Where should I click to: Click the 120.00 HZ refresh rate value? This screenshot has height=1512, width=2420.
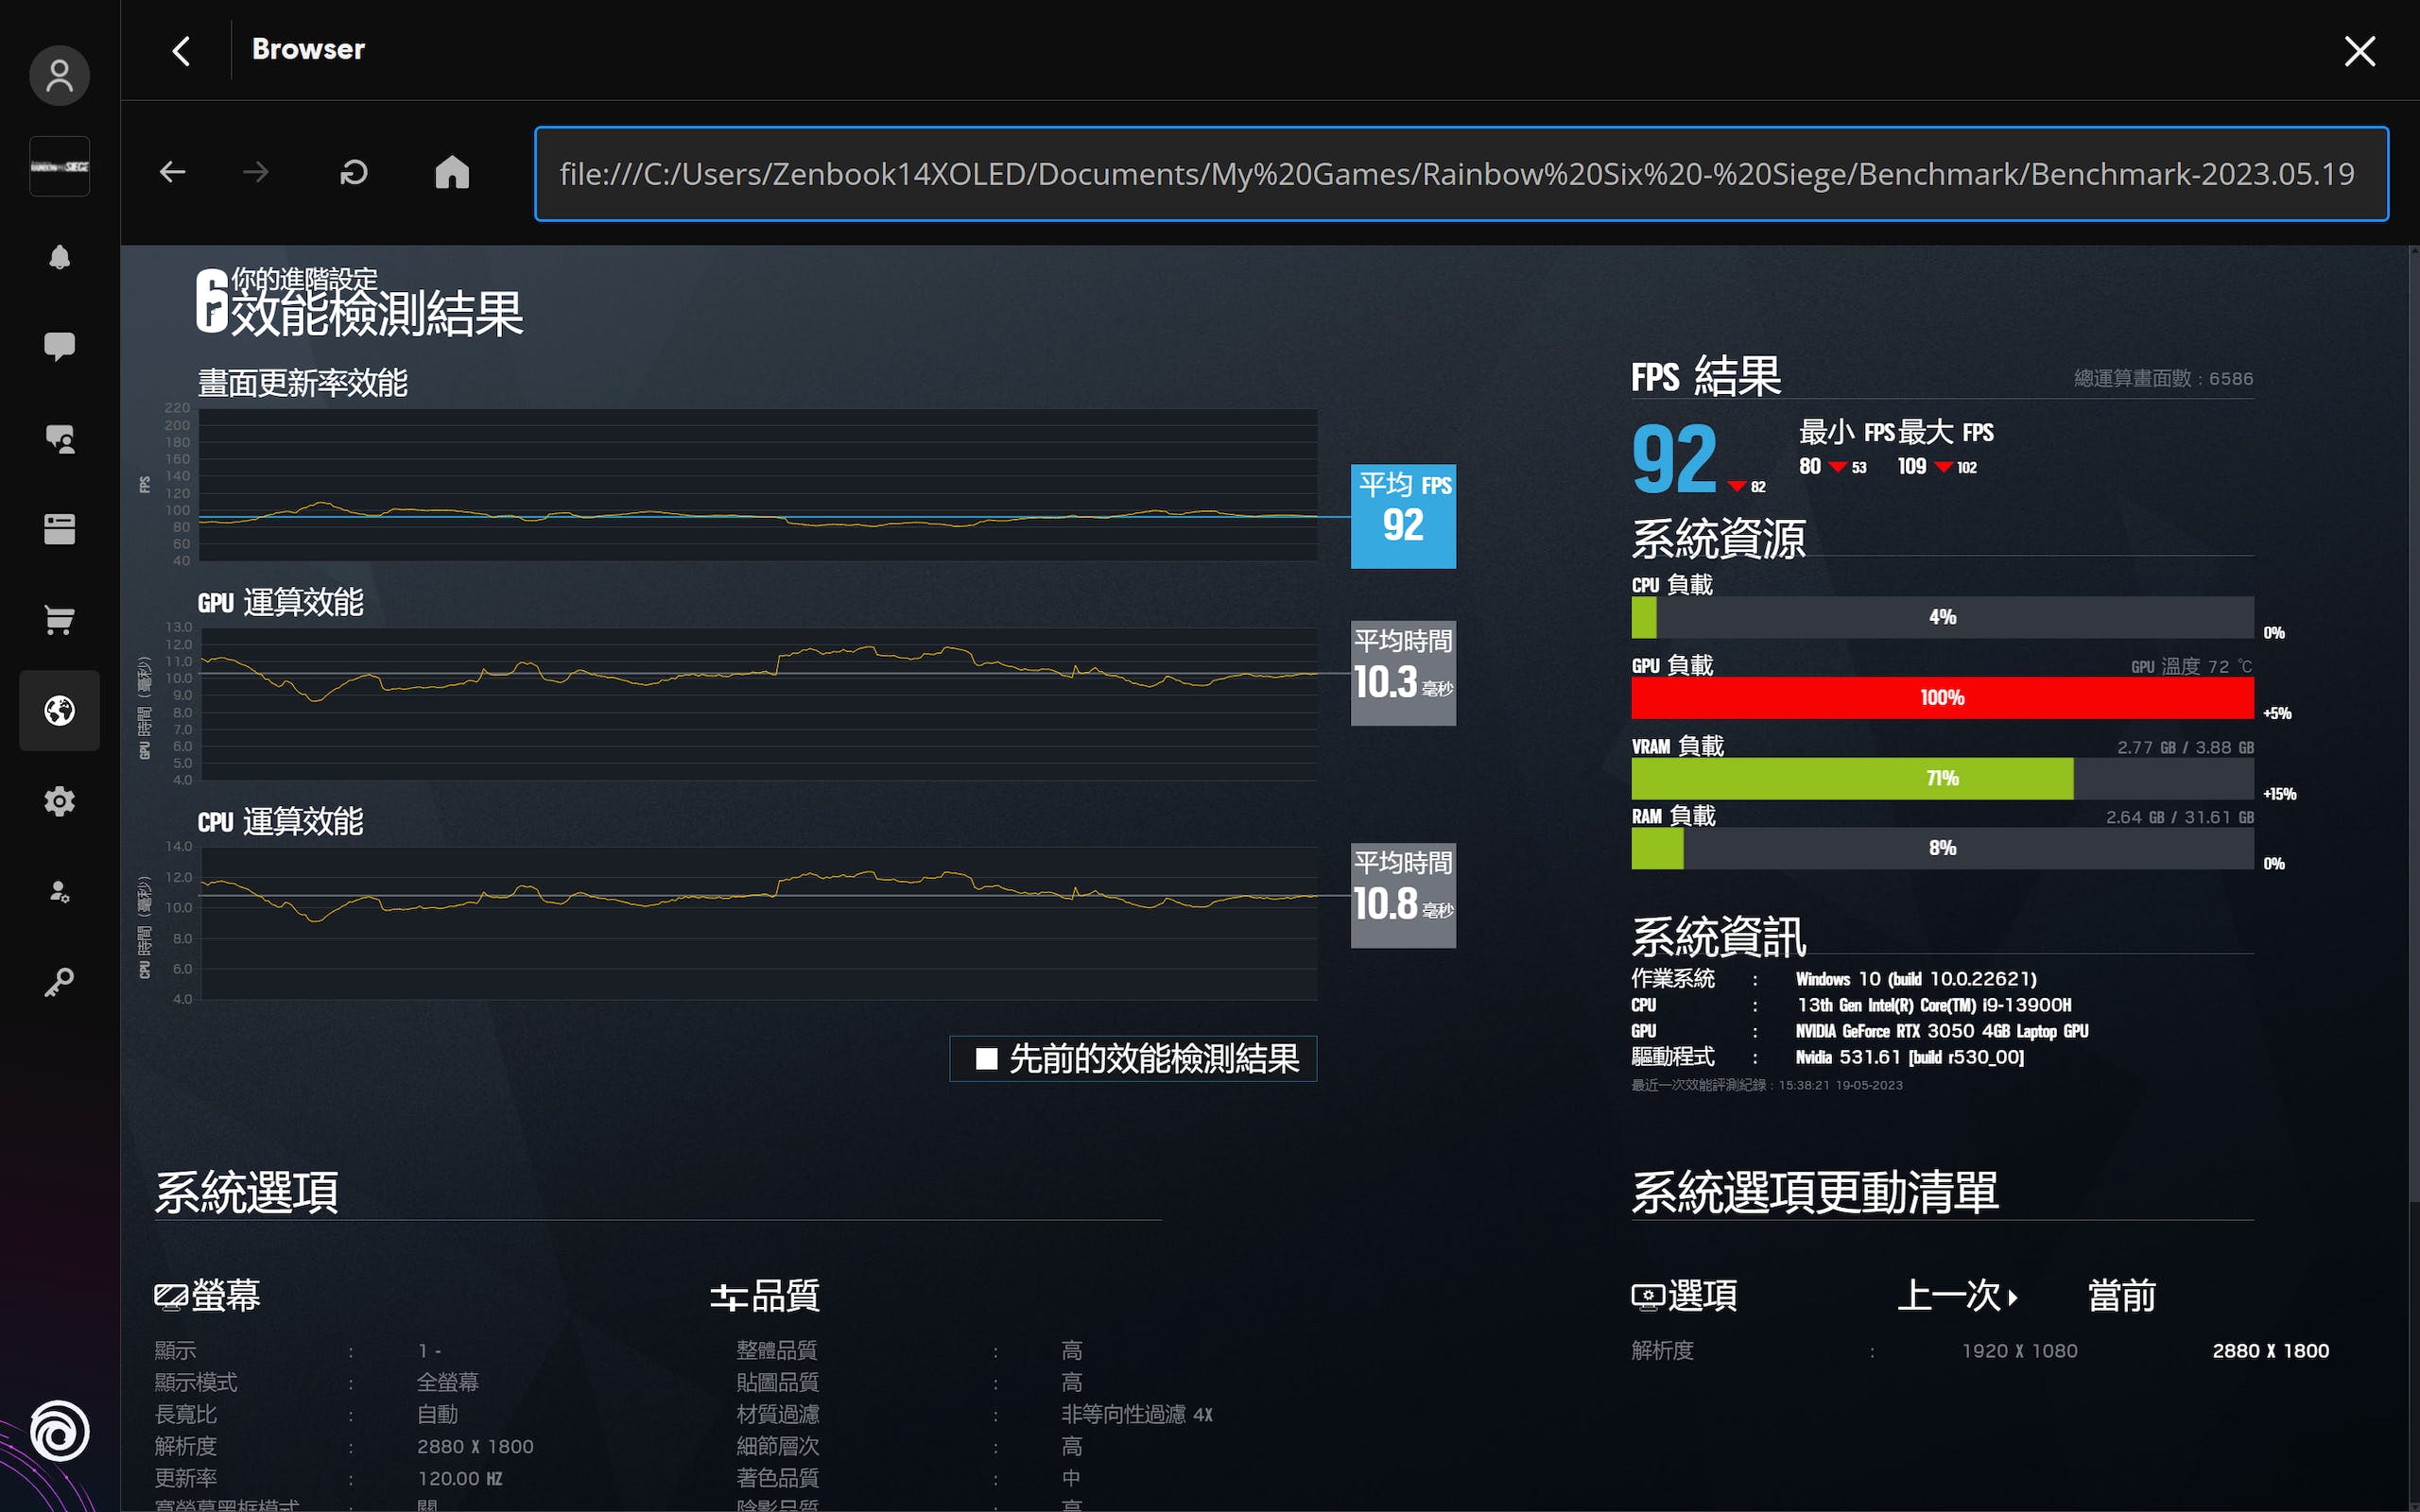pyautogui.click(x=459, y=1478)
